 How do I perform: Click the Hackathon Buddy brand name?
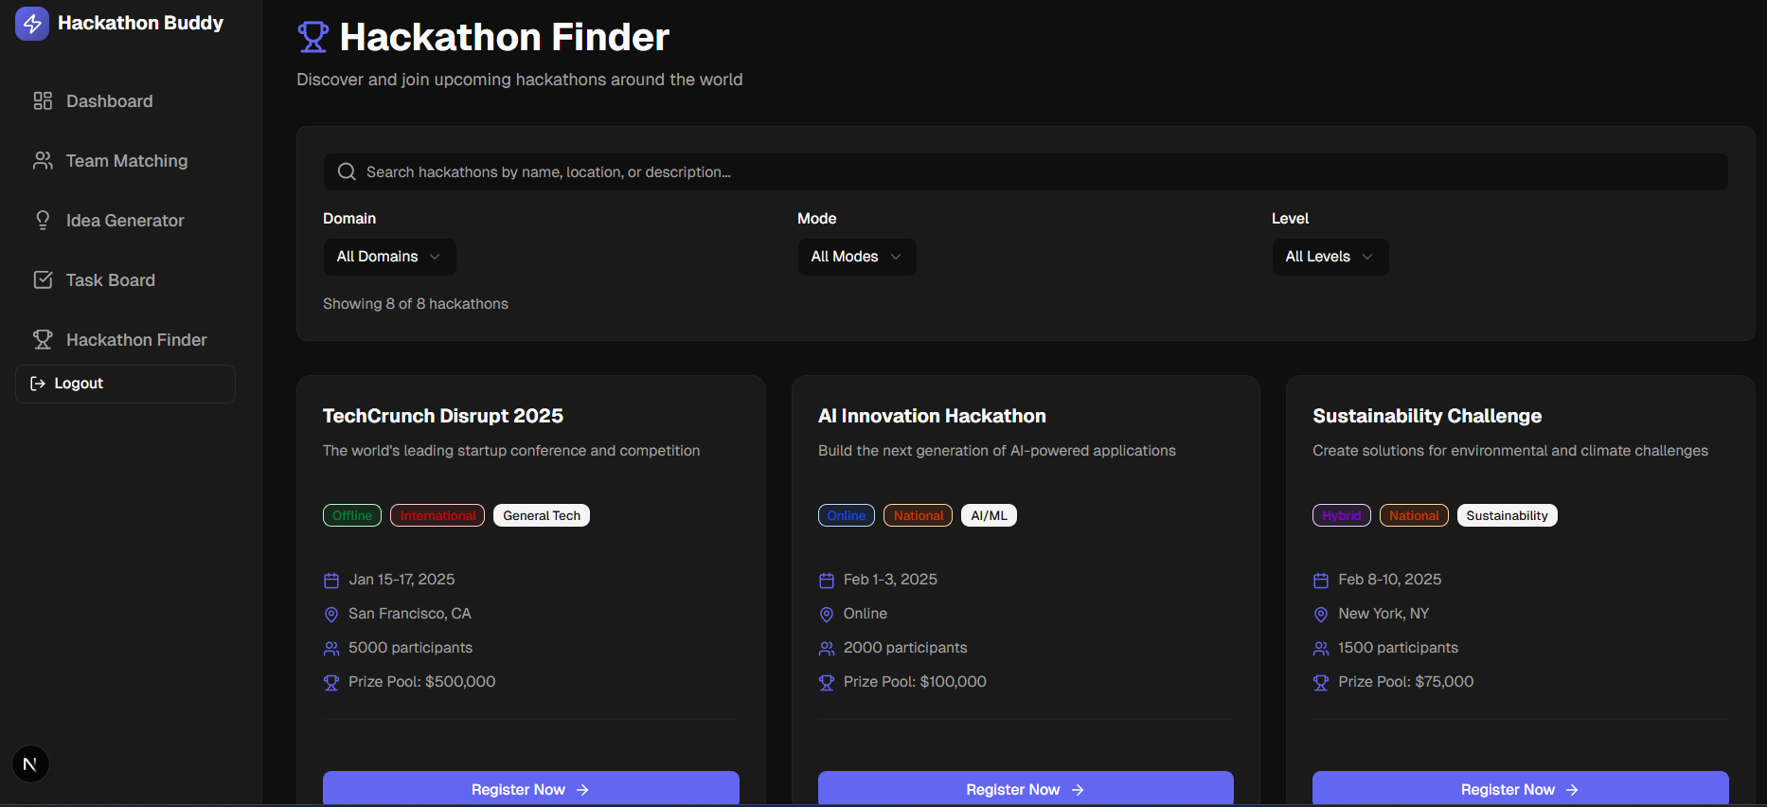[x=140, y=23]
